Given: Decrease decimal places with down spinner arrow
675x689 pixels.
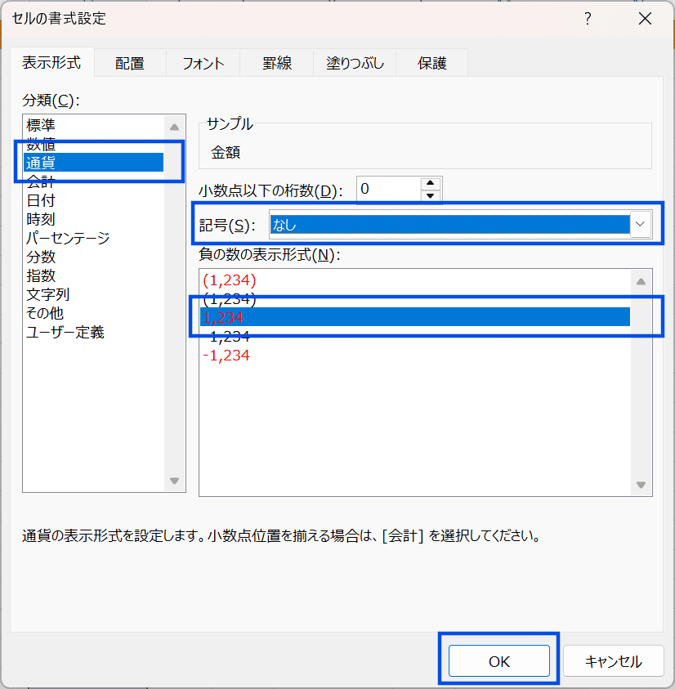Looking at the screenshot, I should pyautogui.click(x=431, y=195).
